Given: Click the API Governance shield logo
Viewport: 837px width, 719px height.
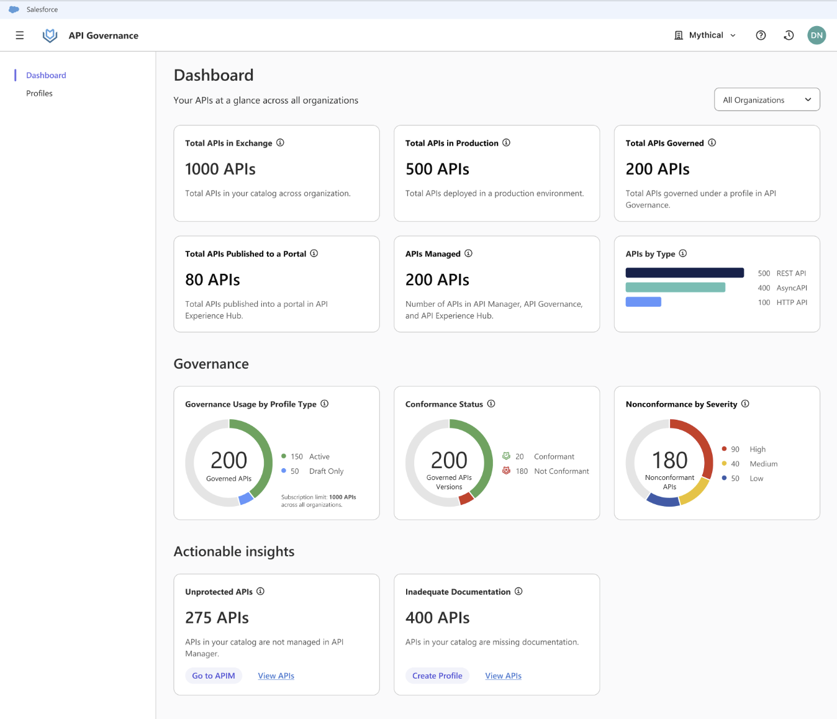Looking at the screenshot, I should point(50,35).
